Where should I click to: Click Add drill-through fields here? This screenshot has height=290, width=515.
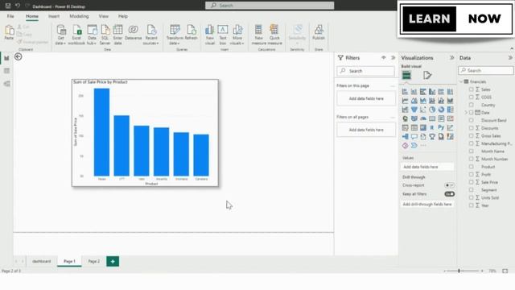[427, 204]
